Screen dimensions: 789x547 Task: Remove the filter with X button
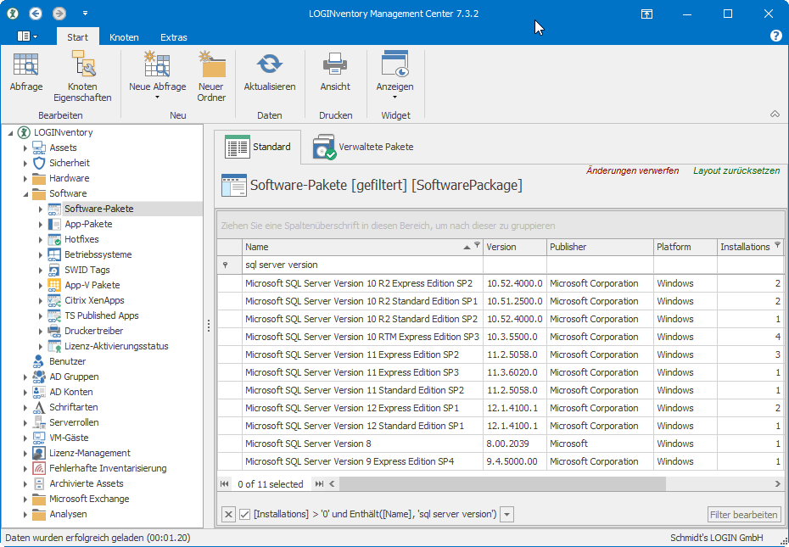coord(228,514)
